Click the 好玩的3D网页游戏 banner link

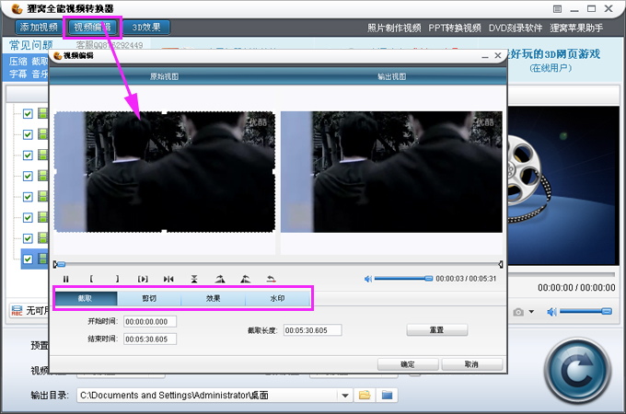[x=554, y=54]
